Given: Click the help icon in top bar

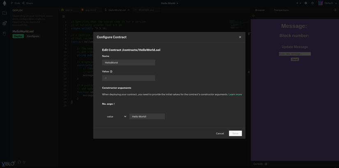Looking at the screenshot, I should [312, 3].
